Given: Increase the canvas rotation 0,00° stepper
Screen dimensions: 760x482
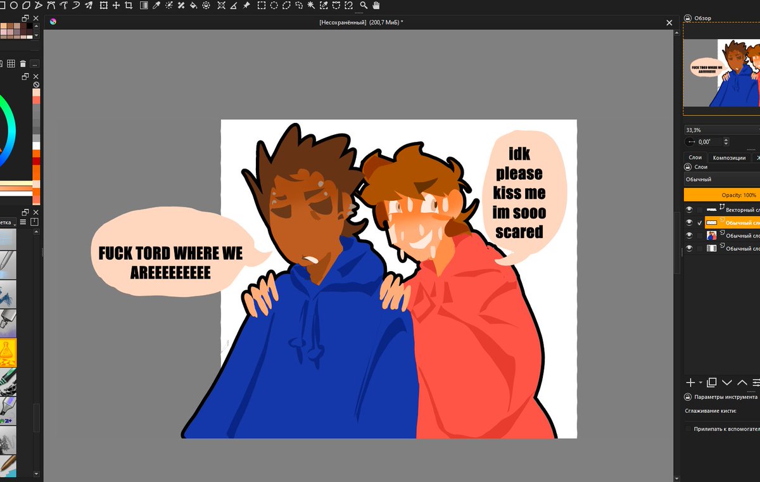Looking at the screenshot, I should (x=726, y=139).
